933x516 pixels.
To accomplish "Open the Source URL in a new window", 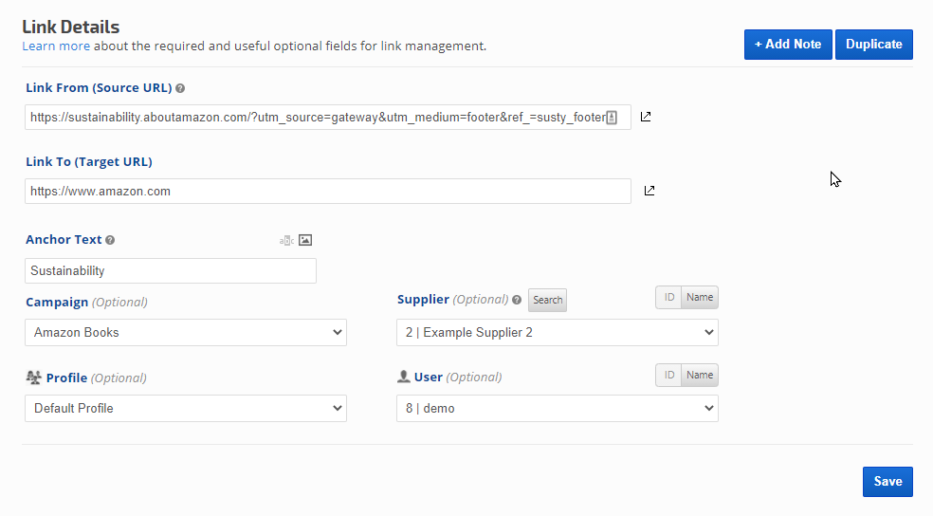I will pos(646,117).
